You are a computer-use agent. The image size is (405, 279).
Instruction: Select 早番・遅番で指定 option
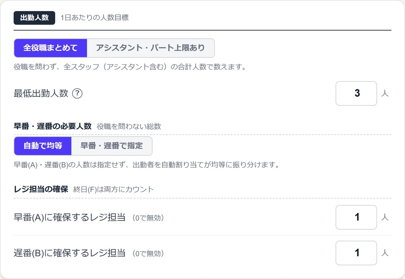pos(112,146)
